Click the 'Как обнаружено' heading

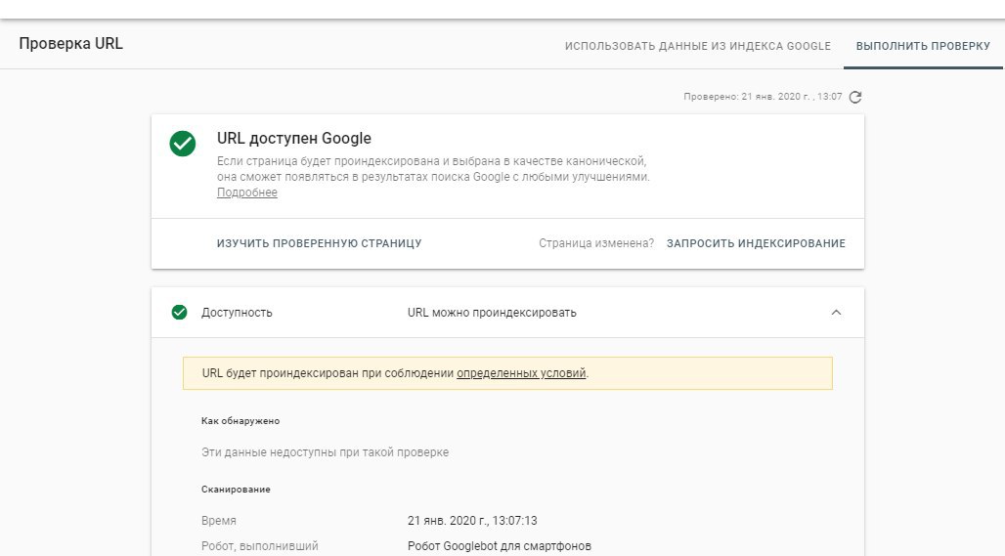tap(240, 421)
